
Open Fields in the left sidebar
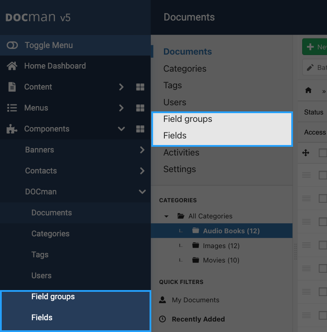42,318
